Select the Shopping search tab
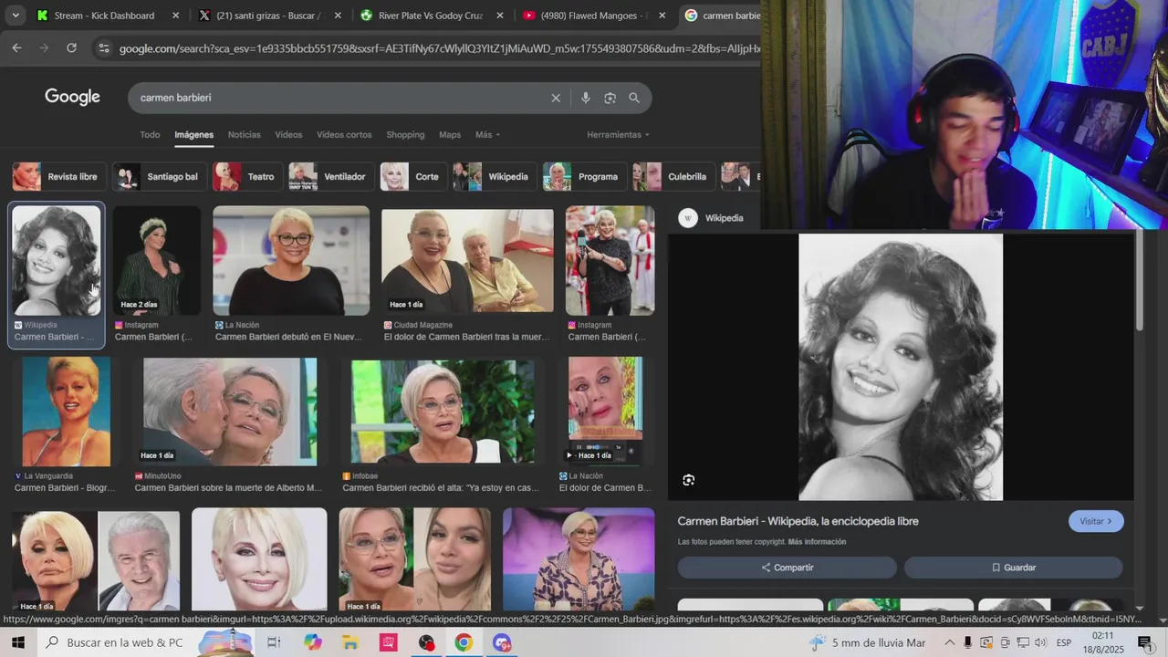Screen dimensions: 1168x657 [405, 135]
